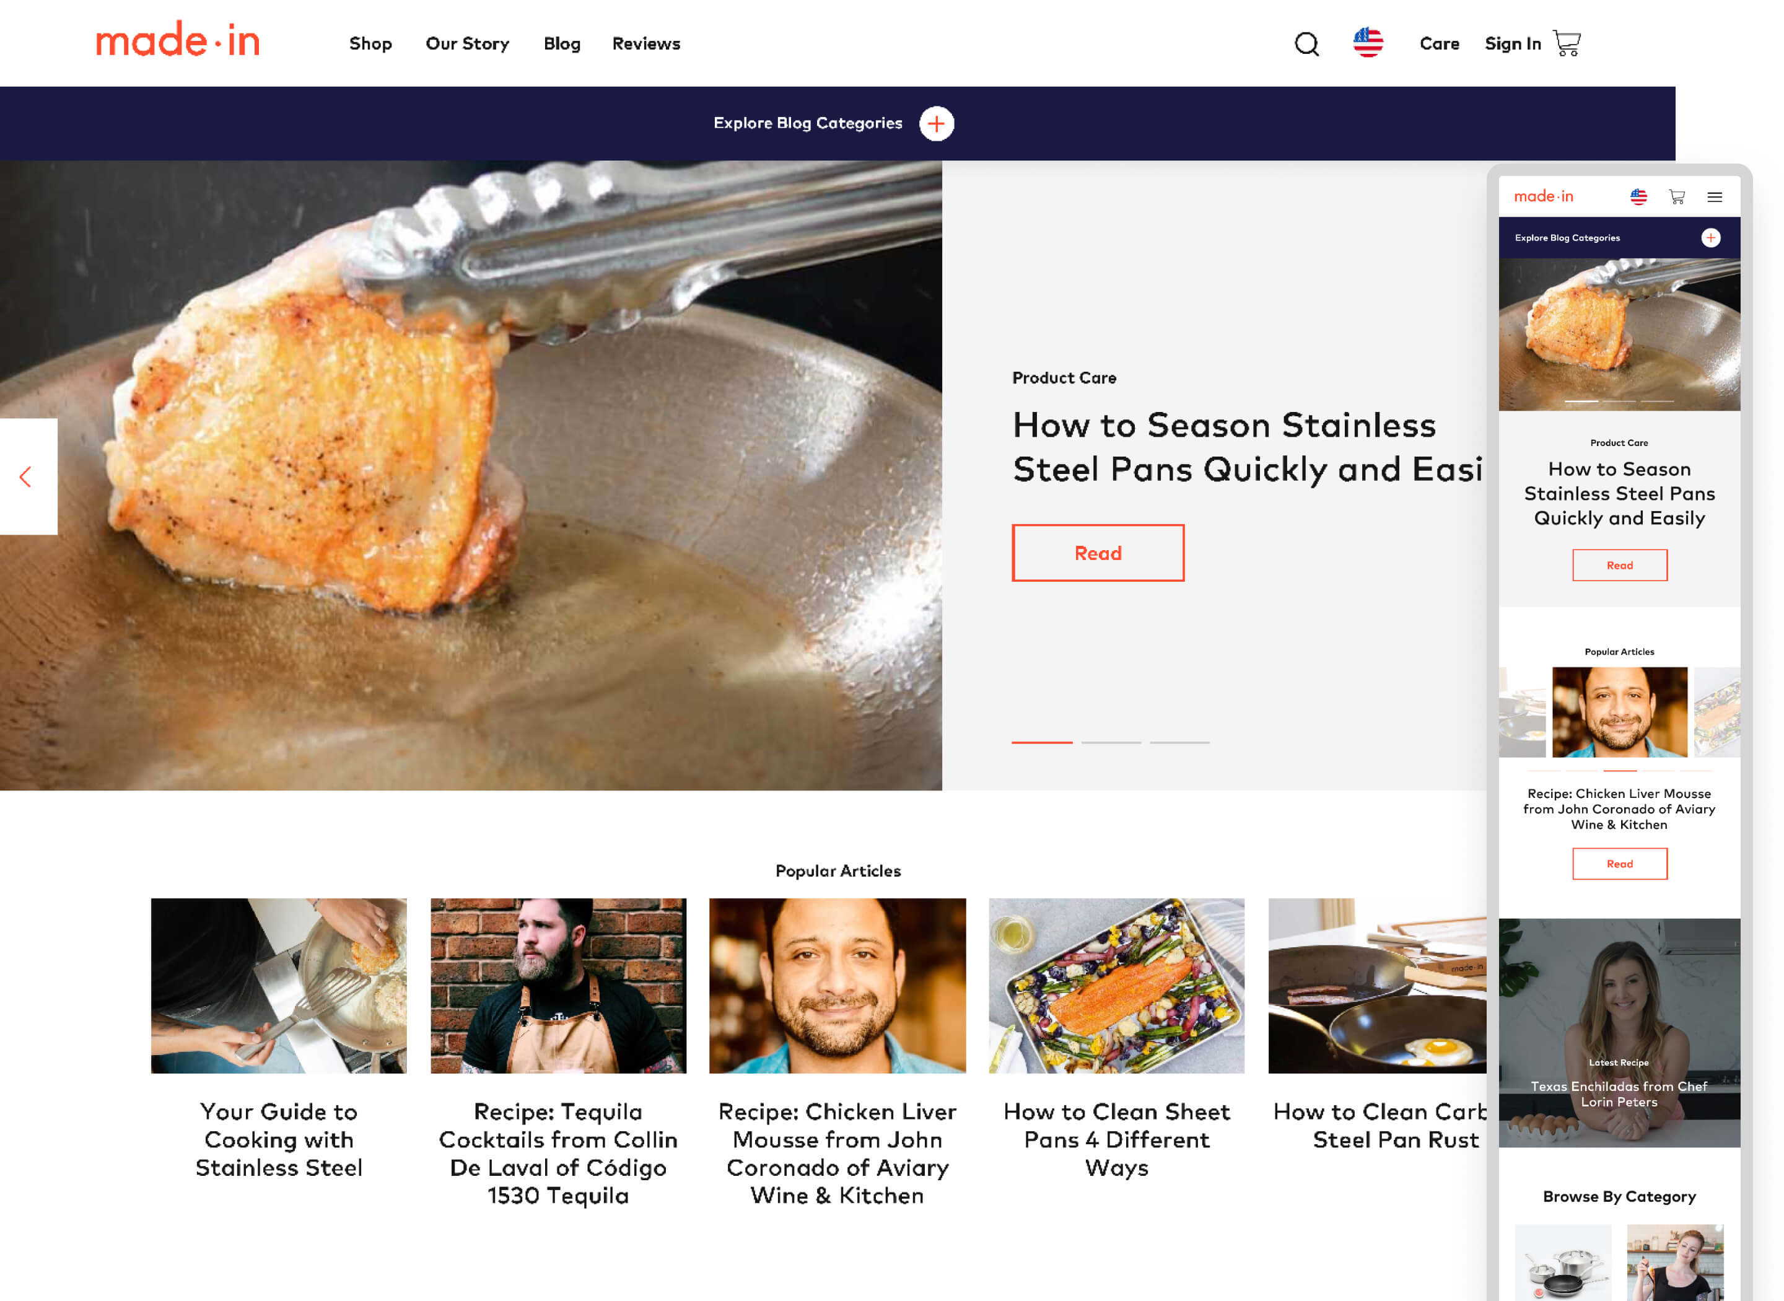Open the Tequila Cocktails article thumbnail
This screenshot has width=1784, height=1301.
pos(557,985)
